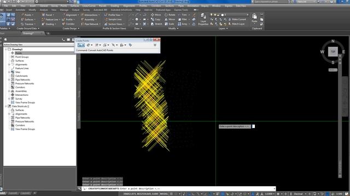This screenshot has width=350, height=196.
Task: Select the Scale tool
Action: coord(169,24)
